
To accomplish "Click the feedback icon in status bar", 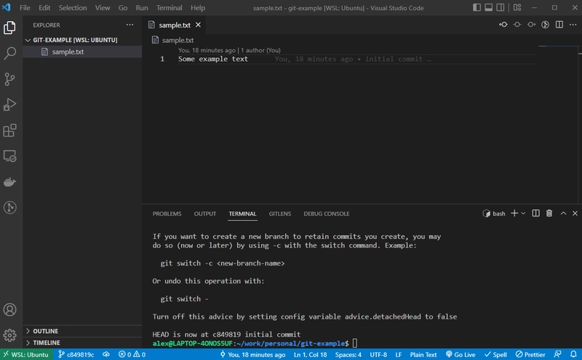I will [x=557, y=354].
